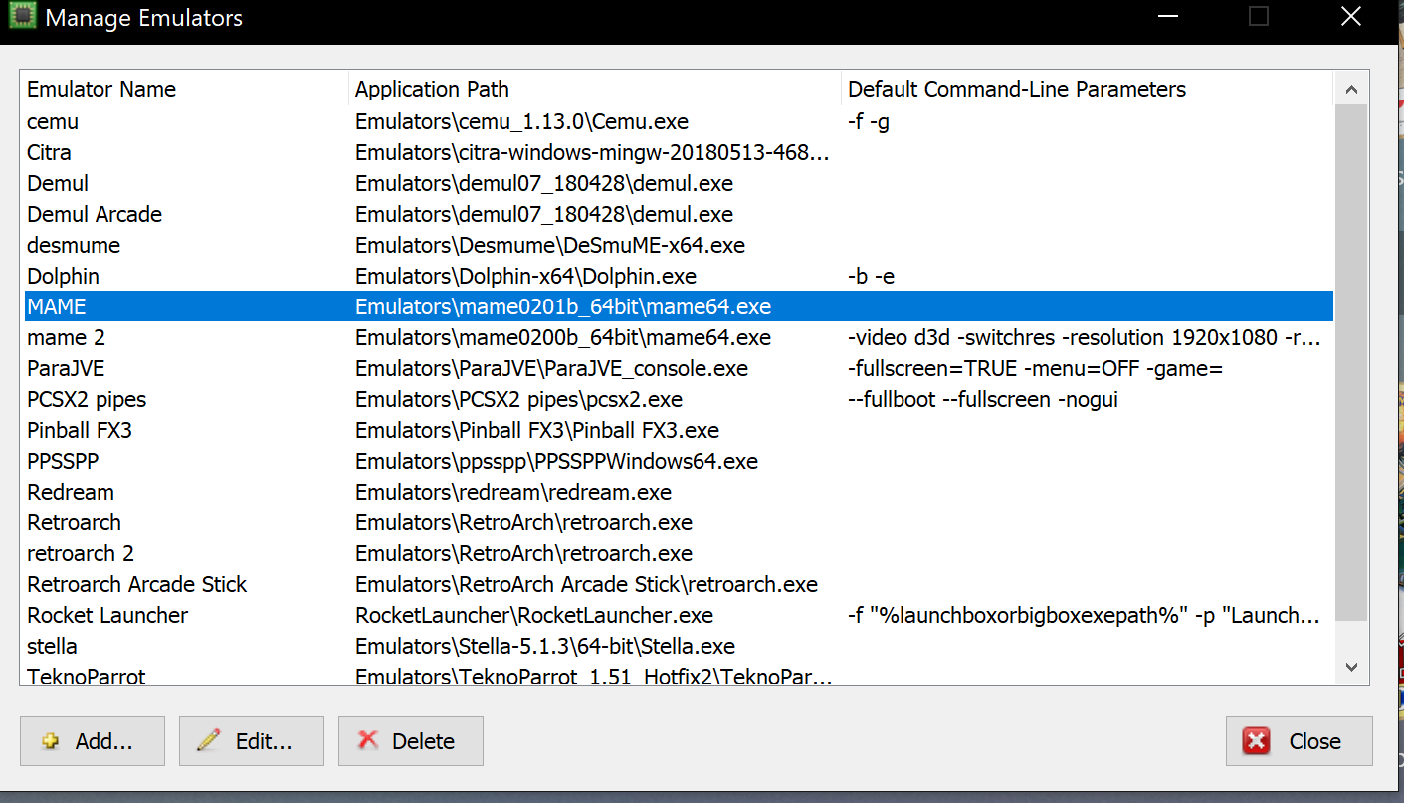The image size is (1404, 803).
Task: Select the Redream emulator row
Action: click(679, 492)
